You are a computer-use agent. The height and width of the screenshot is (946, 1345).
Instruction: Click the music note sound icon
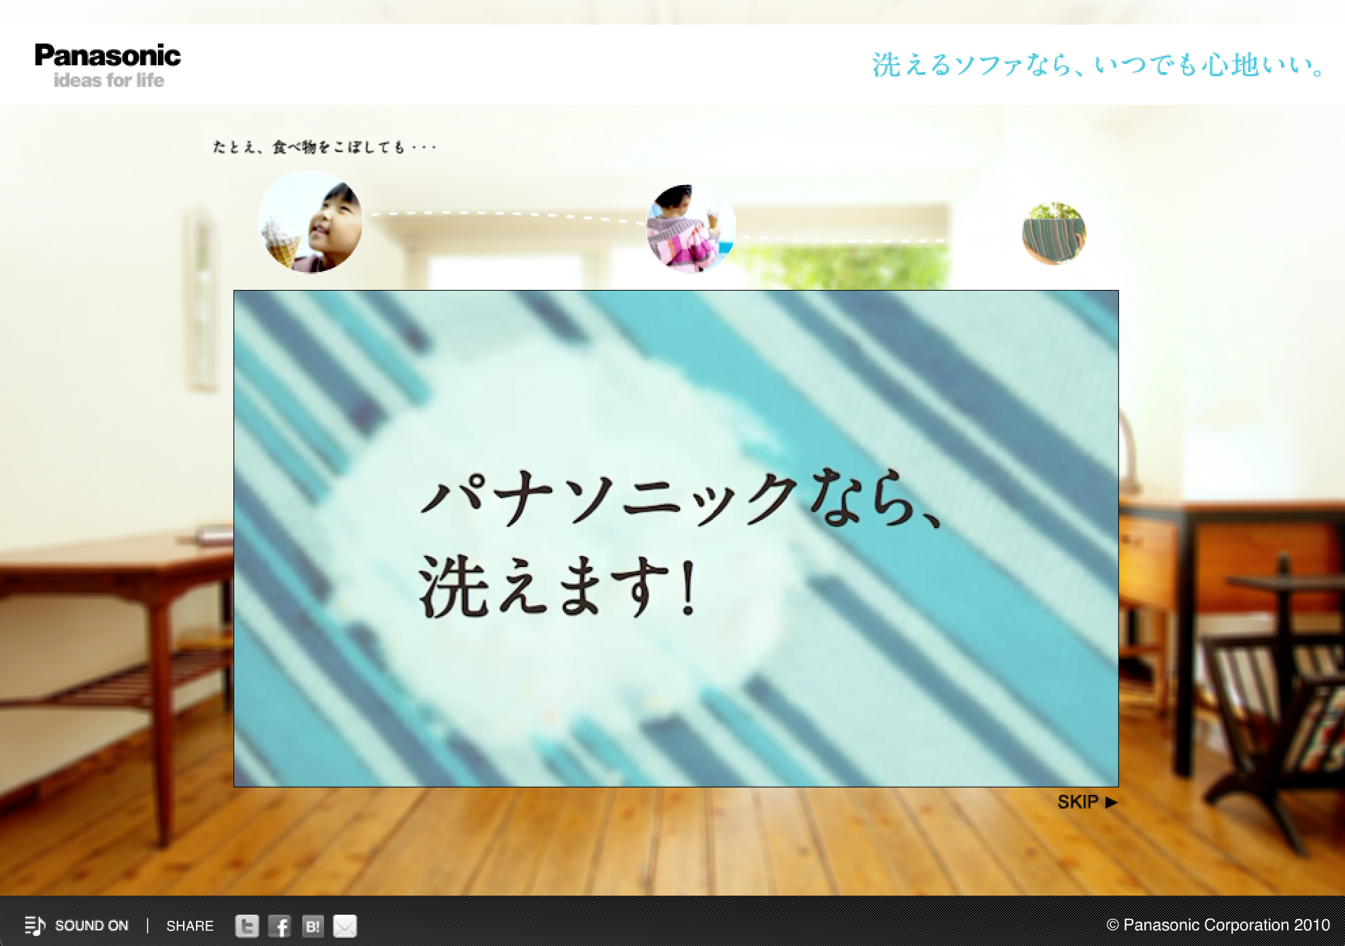click(x=35, y=926)
